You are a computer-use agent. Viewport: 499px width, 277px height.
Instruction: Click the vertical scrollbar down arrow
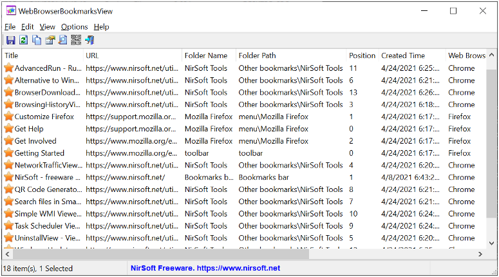[492, 244]
